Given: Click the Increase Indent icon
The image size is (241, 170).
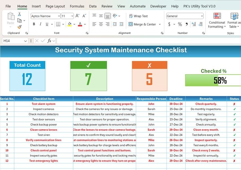Looking at the screenshot, I should point(121,24).
